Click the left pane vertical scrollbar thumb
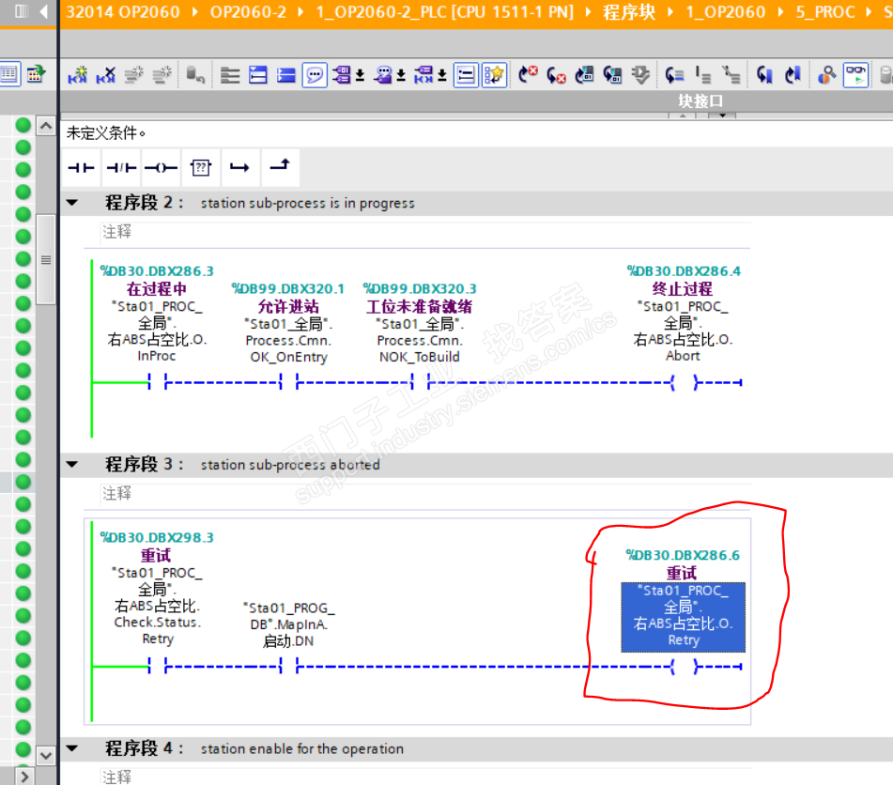 46,260
